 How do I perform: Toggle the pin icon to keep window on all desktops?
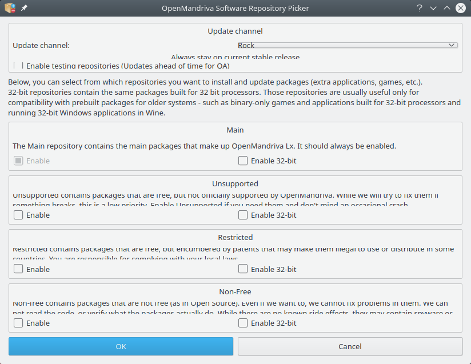coord(24,8)
